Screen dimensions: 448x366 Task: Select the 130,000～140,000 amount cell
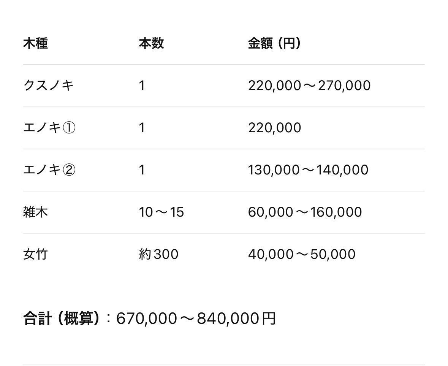coord(308,170)
